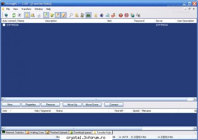Viewport: 198px width, 140px height.
Task: Click the red power-circle Shutdown toolbar icon
Action: coord(121,15)
